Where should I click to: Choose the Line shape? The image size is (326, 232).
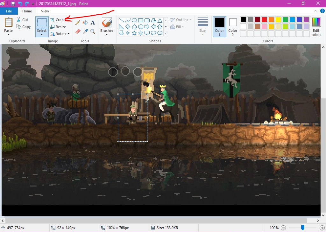(122, 20)
